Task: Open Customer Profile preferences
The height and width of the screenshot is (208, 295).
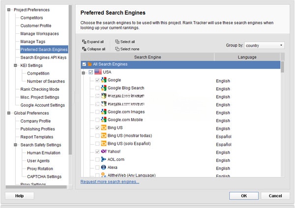Action: 36,26
